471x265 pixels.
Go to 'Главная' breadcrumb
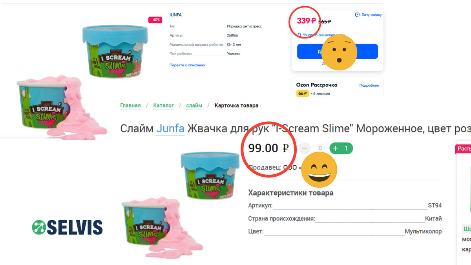click(x=130, y=106)
